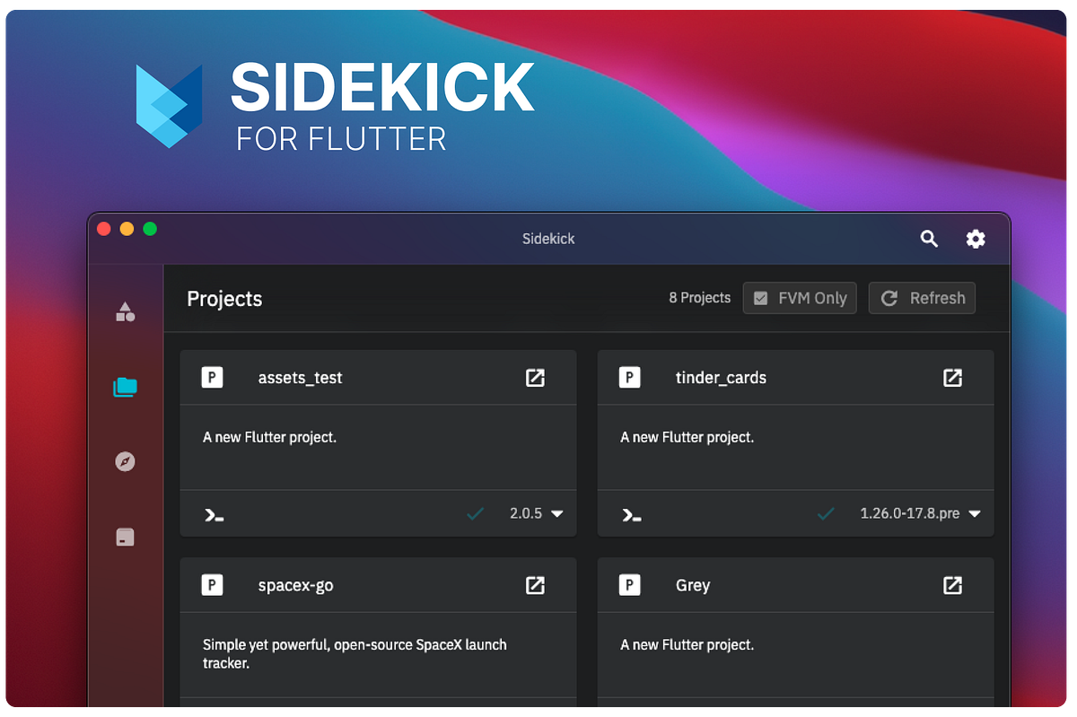Open the Dashboard from the sidebar
Image resolution: width=1077 pixels, height=717 pixels.
click(x=126, y=312)
